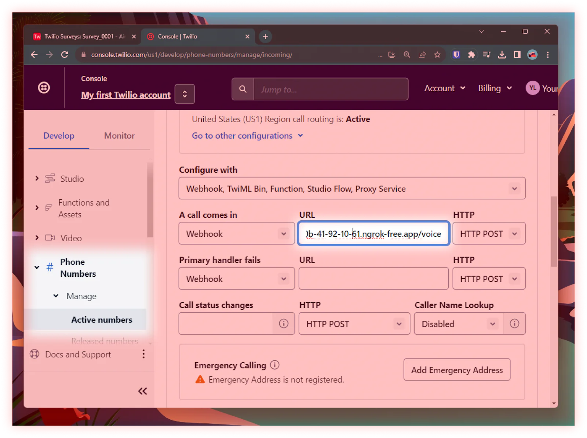Open the browser downloads icon
The height and width of the screenshot is (438, 587).
[502, 55]
